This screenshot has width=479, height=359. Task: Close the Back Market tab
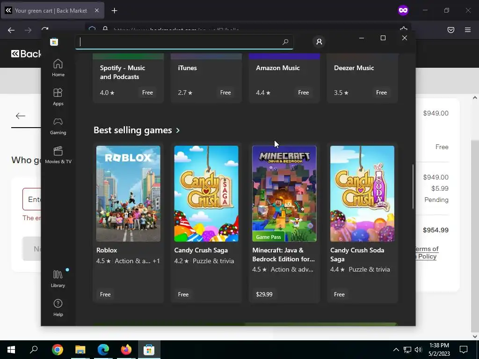96,10
